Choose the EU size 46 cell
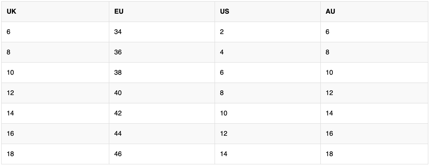This screenshot has height=166, width=430. point(118,154)
